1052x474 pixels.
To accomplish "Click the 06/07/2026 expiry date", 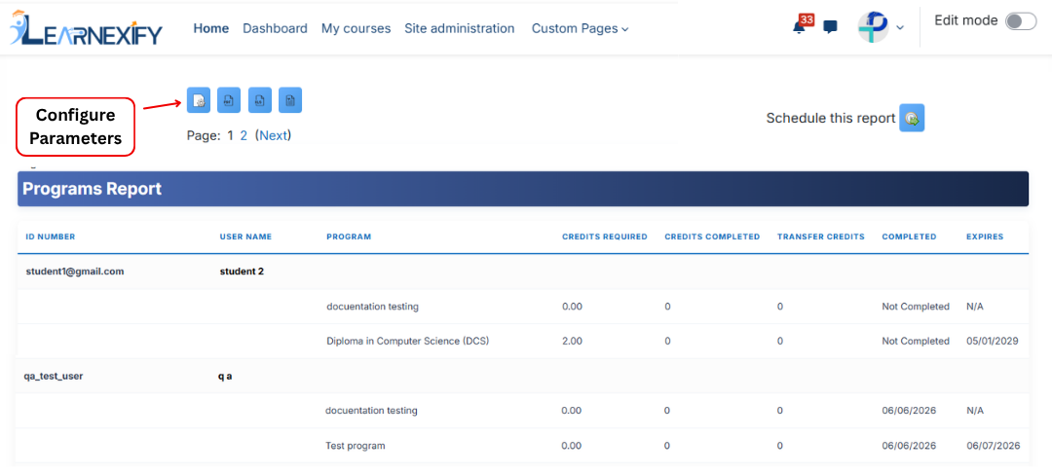I will [x=993, y=446].
